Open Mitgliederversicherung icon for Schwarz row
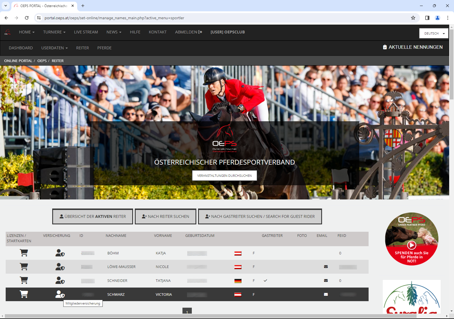The width and height of the screenshot is (454, 319). 60,294
